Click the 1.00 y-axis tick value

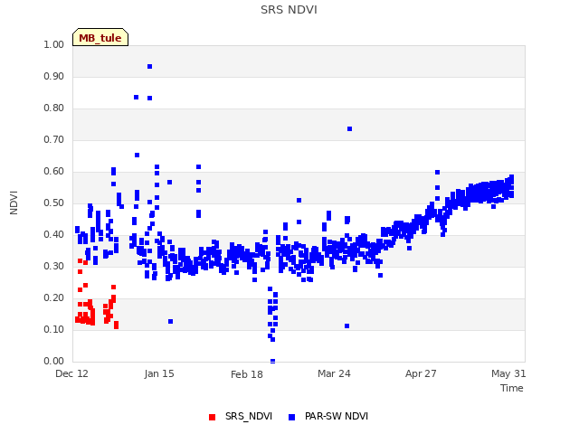[x=54, y=44]
